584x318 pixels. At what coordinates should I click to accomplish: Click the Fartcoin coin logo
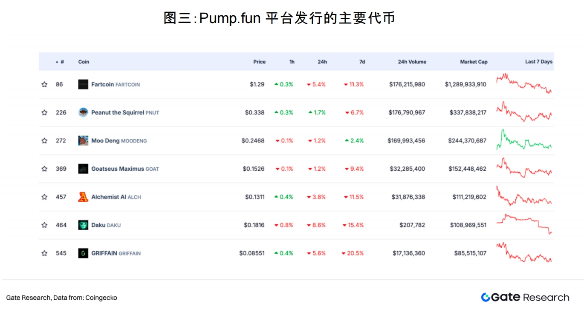tap(83, 84)
